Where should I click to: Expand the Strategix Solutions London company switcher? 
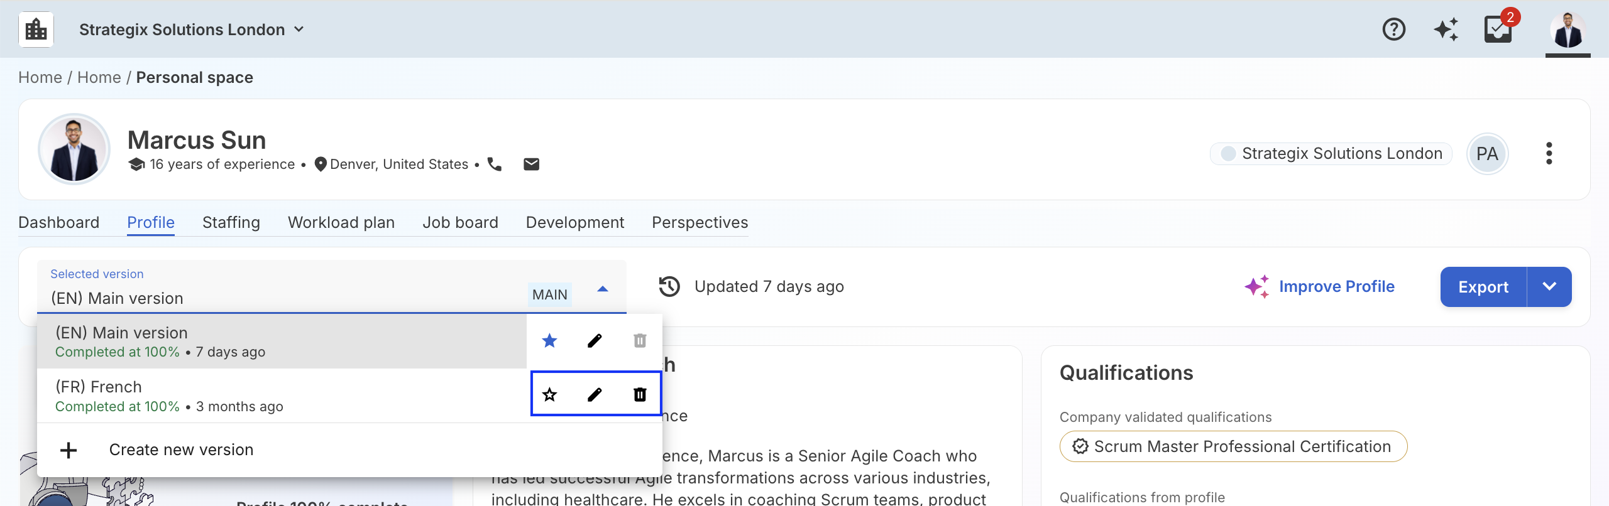[191, 30]
